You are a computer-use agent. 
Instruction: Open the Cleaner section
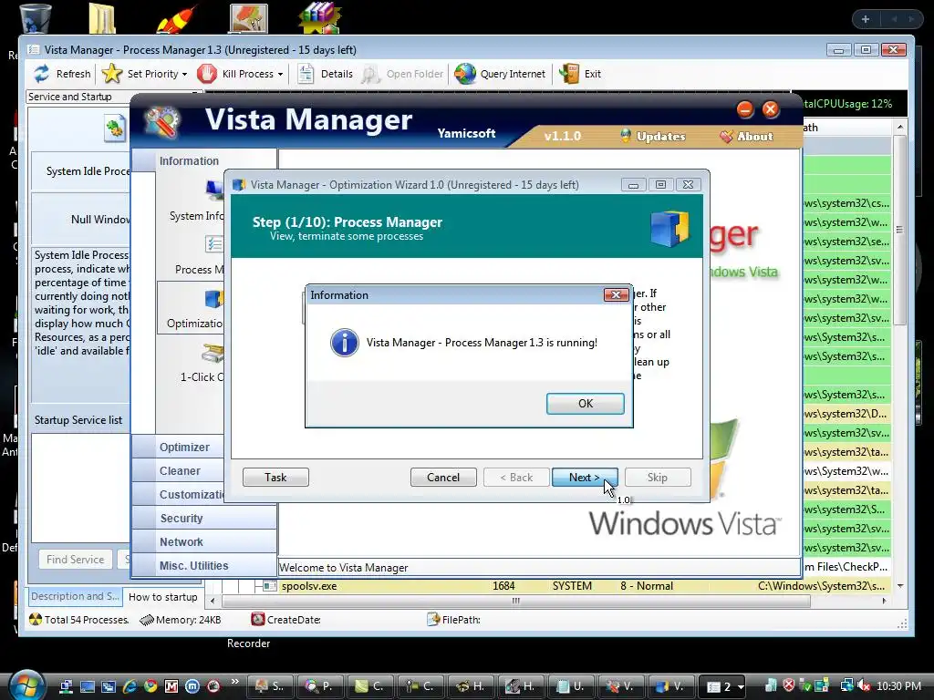(178, 471)
